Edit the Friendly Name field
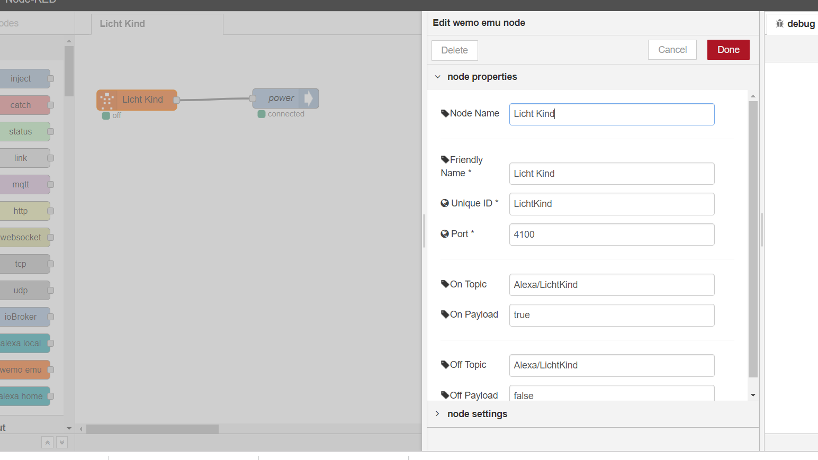 click(x=612, y=174)
